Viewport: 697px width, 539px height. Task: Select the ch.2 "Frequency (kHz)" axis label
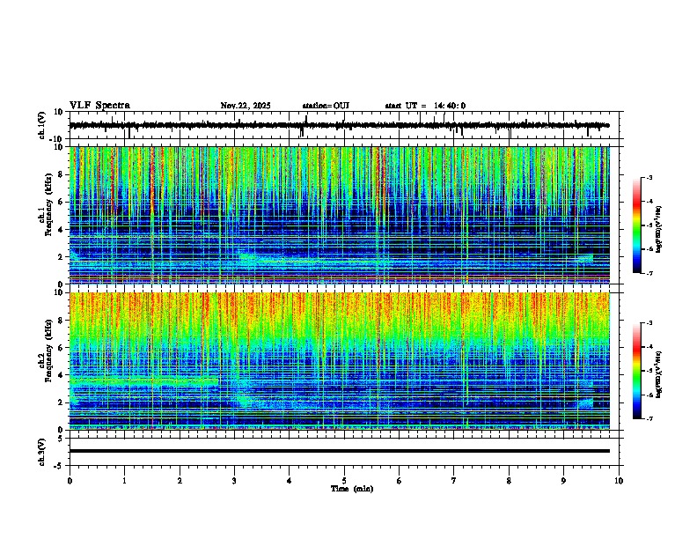click(x=49, y=351)
